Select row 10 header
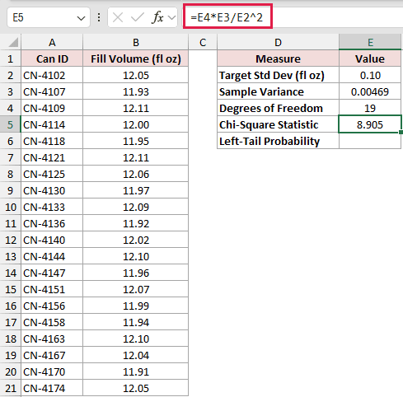 [x=11, y=207]
